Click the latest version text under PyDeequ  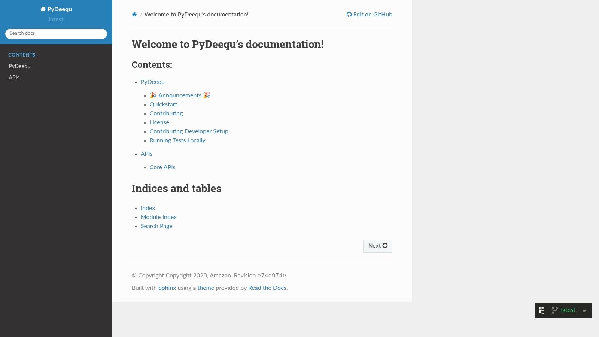tap(56, 19)
